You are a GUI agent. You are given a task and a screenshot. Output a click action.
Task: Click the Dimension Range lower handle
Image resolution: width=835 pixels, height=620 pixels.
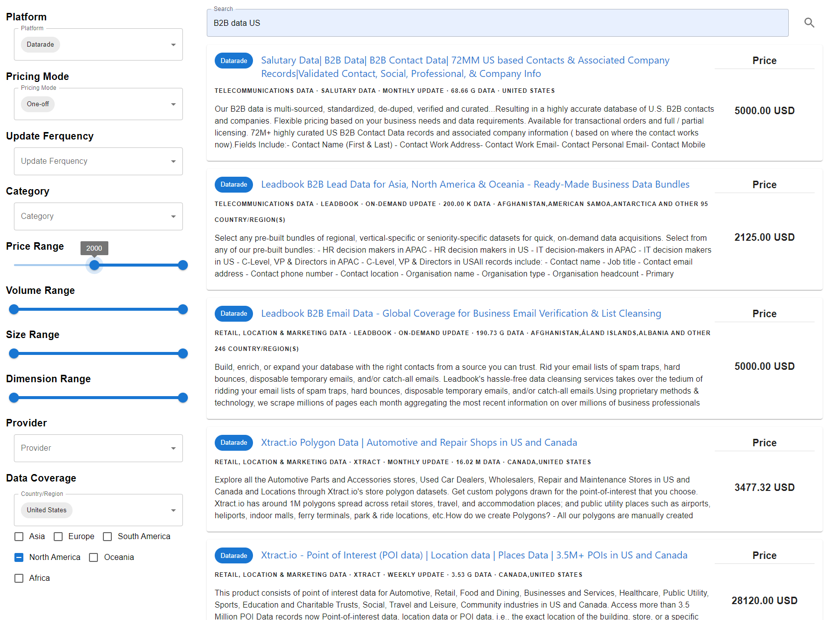pos(14,398)
